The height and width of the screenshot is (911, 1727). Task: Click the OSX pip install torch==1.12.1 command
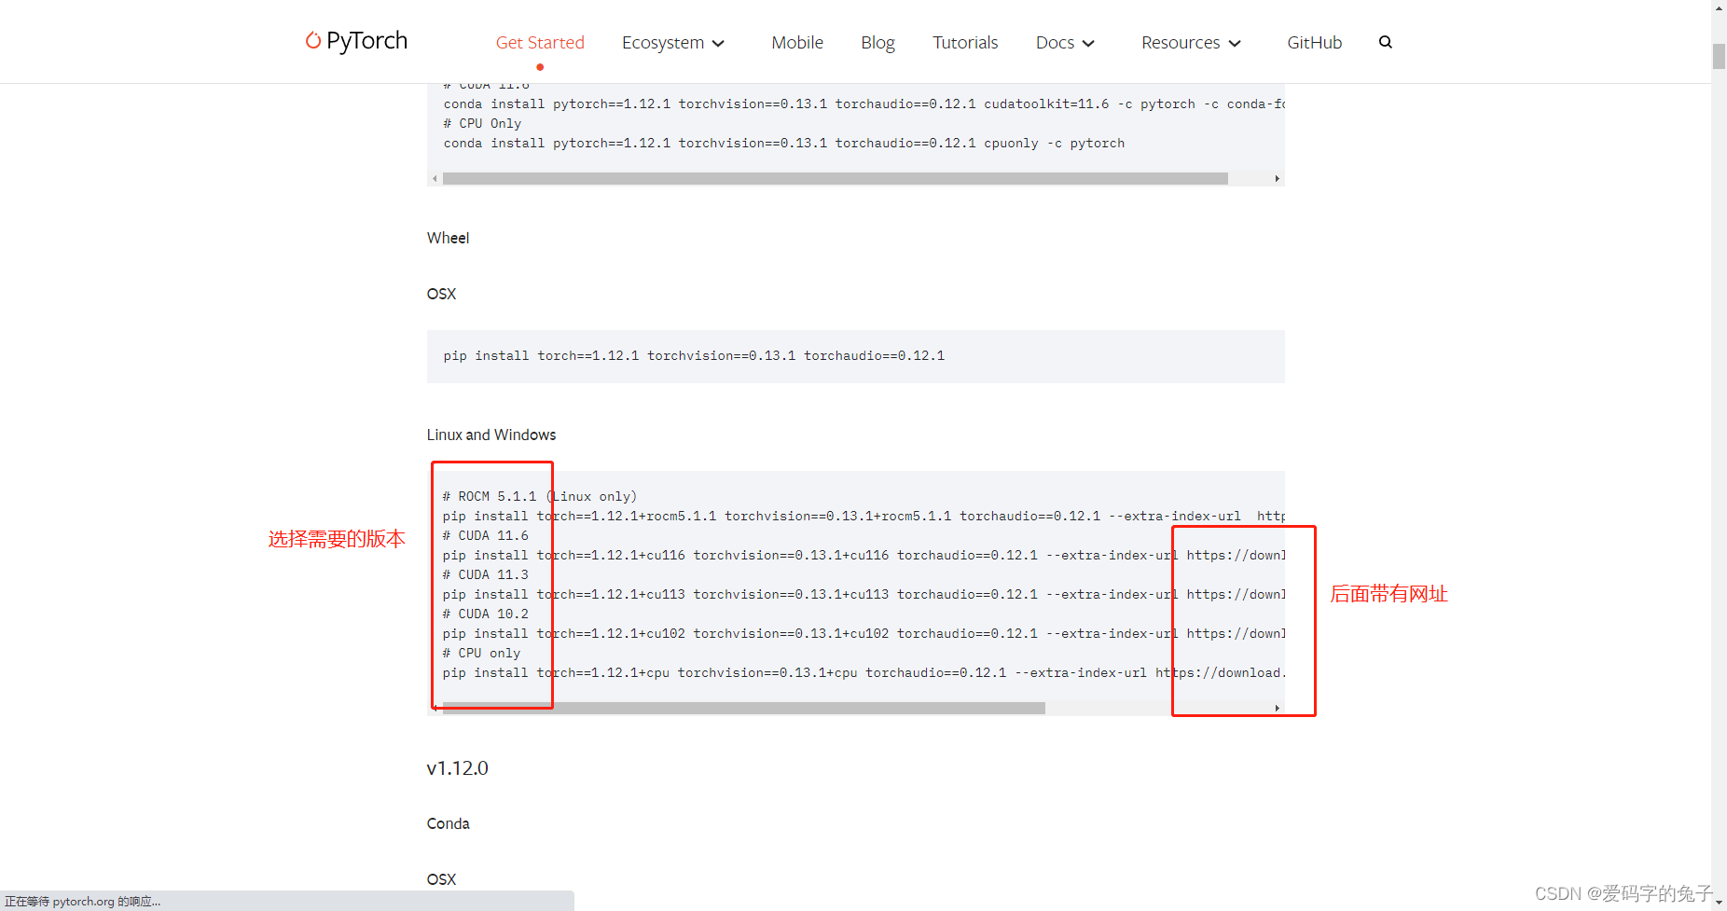[x=694, y=355]
